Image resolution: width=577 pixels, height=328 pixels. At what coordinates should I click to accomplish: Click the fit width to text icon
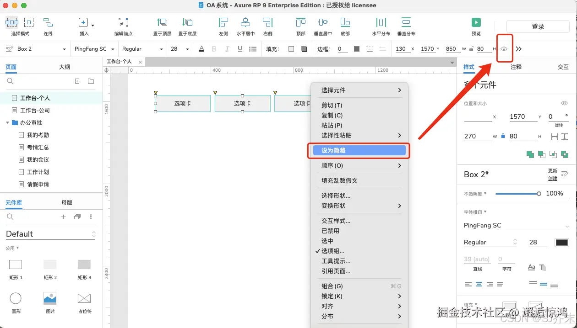click(x=555, y=136)
